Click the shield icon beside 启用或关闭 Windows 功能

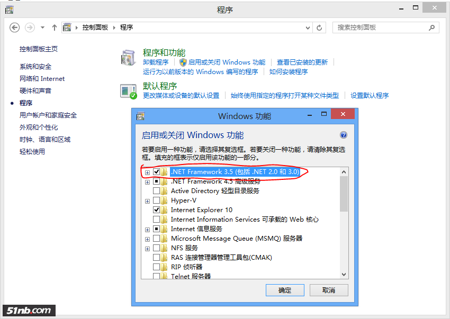[x=183, y=62]
